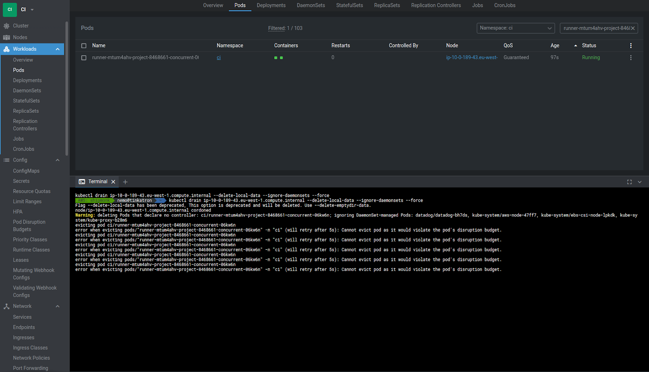Switch to the ReplicaSets top tab

coord(387,5)
